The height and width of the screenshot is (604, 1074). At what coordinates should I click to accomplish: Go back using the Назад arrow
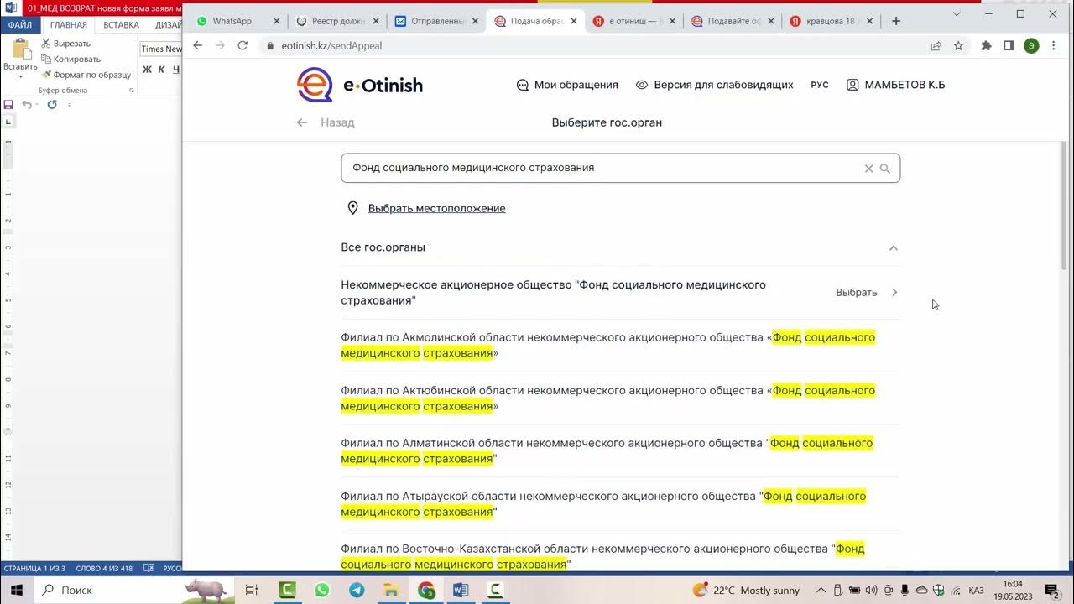pos(326,122)
